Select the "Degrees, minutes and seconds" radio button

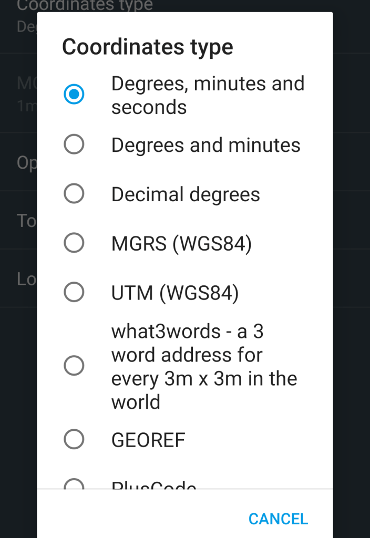click(74, 95)
